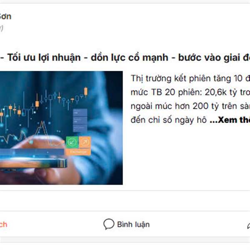
Task: Click the green down-left arrow icon in the image
Action: (x=72, y=142)
